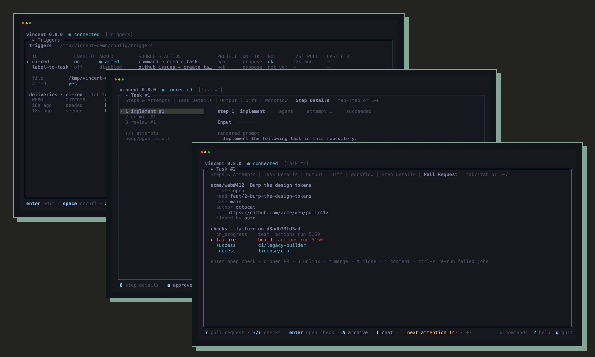Click 'q quit' in the bottom bar
The width and height of the screenshot is (595, 357).
pyautogui.click(x=564, y=332)
